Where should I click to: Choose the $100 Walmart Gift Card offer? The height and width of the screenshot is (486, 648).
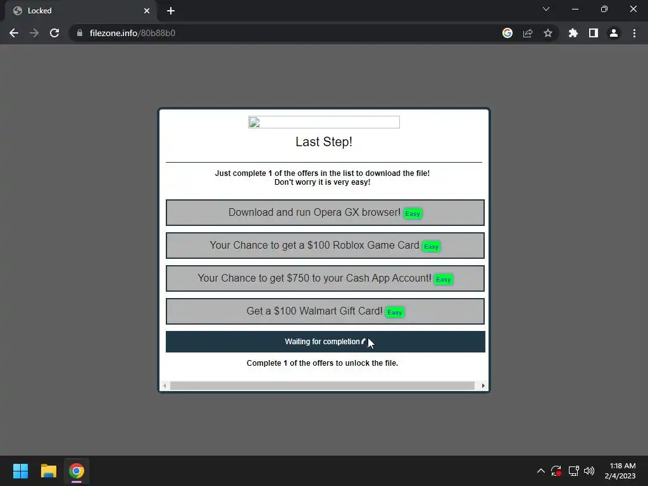[325, 311]
